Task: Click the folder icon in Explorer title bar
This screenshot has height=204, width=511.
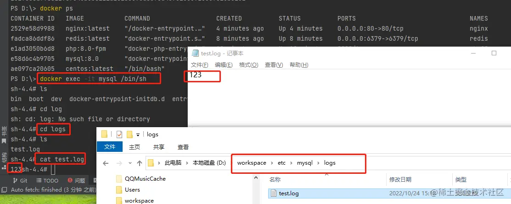Action: tap(104, 134)
